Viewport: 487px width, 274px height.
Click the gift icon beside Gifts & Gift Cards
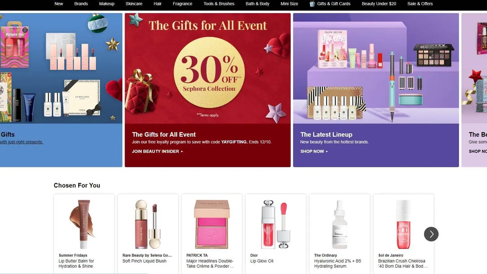[312, 4]
